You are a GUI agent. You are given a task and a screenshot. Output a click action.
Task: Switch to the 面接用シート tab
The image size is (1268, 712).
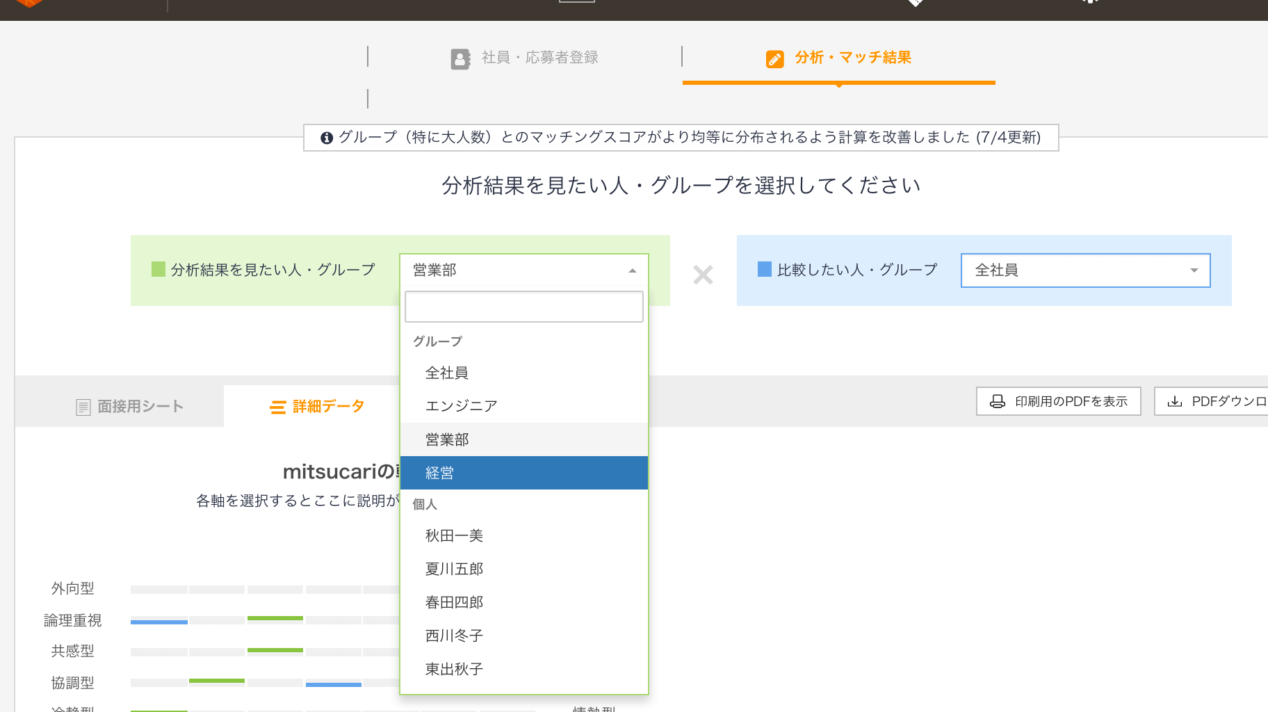point(139,405)
